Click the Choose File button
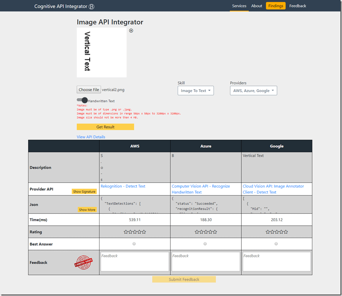Screen dimensions: 342x296 point(89,90)
